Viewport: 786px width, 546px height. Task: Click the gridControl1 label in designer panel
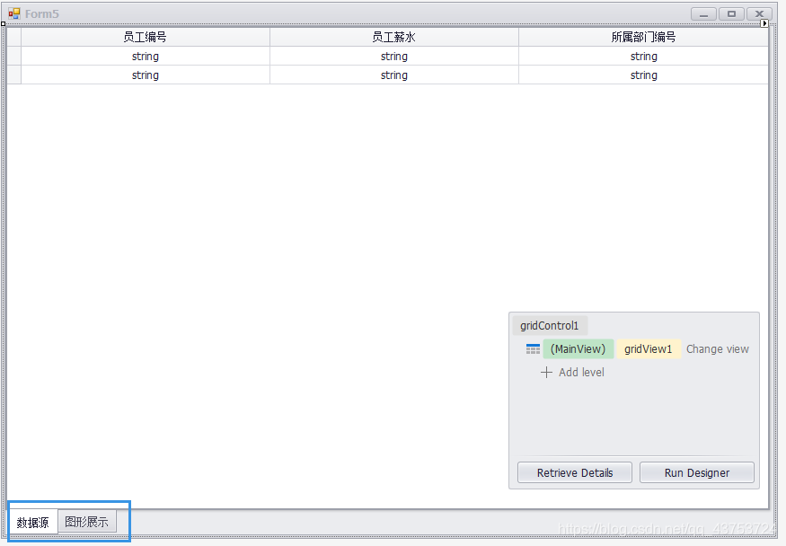click(x=550, y=326)
